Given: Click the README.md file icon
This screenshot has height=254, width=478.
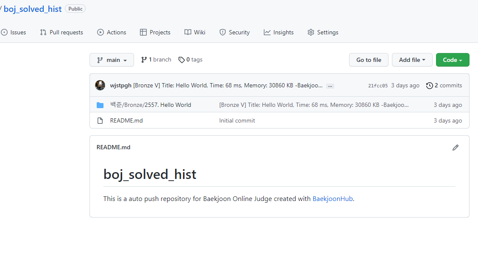Looking at the screenshot, I should click(x=100, y=121).
